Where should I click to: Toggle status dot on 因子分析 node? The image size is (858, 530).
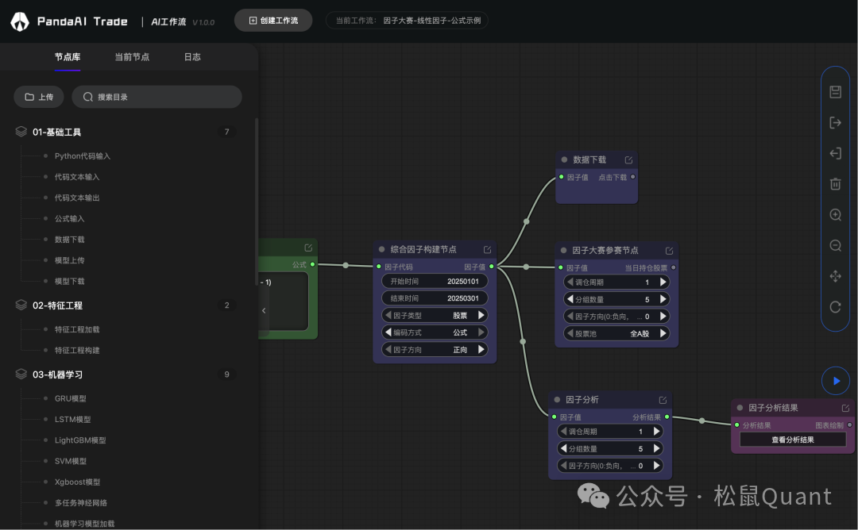(557, 400)
